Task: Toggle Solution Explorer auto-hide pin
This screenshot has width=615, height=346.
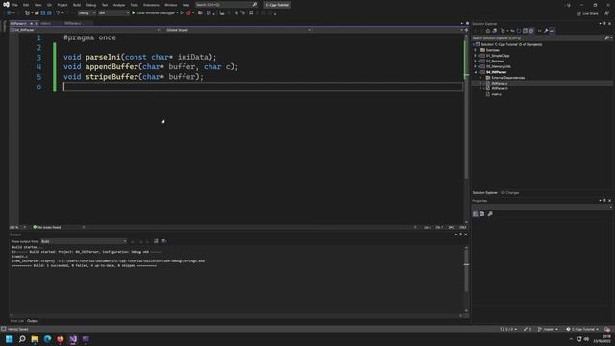Action: [604, 23]
